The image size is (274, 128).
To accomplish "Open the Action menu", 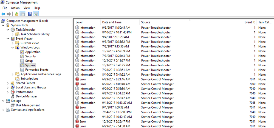I will tap(15, 8).
